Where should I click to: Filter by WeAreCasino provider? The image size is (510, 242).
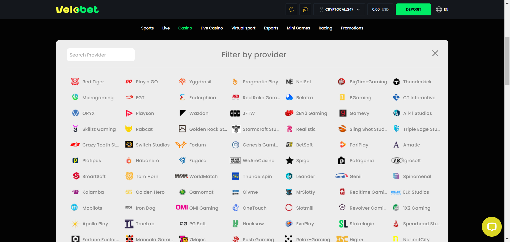[252, 161]
